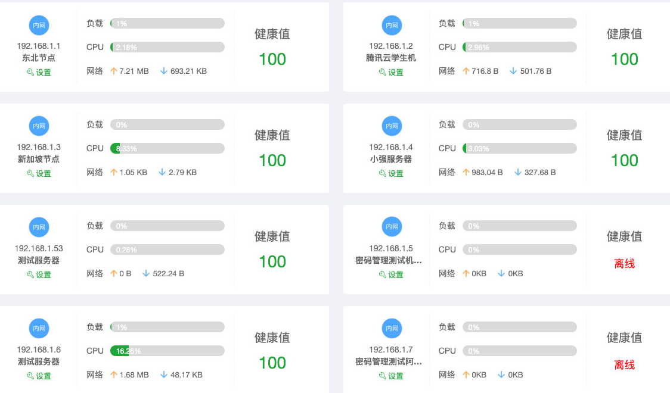Click the 内网 badge for 192.168.1.1

(x=39, y=25)
